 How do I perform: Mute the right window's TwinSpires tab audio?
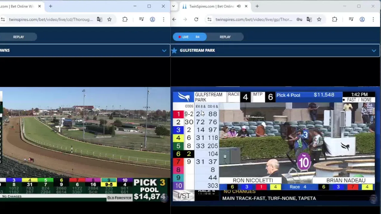[x=238, y=6]
